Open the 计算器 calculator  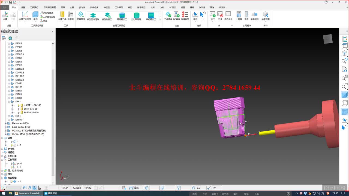tap(239, 16)
